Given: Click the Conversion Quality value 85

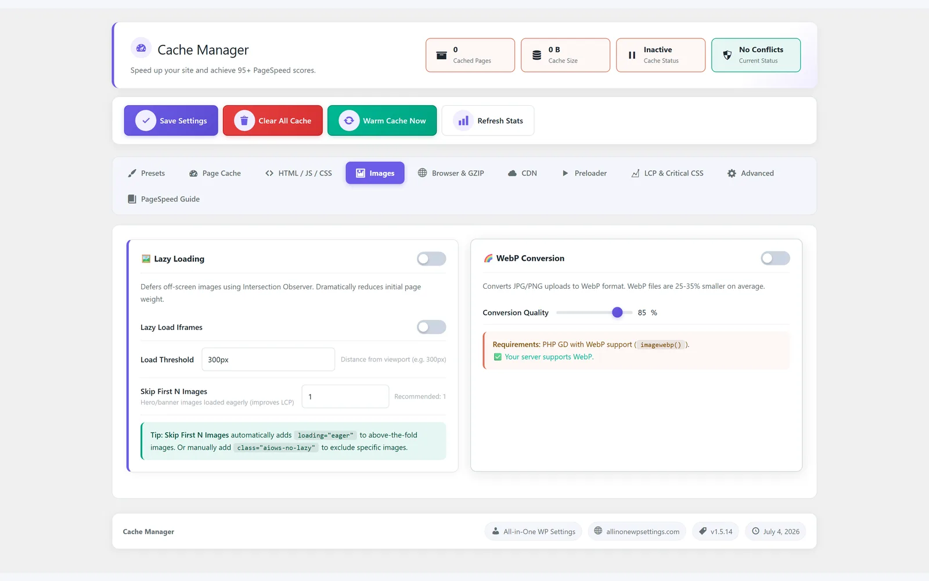Looking at the screenshot, I should pos(642,313).
